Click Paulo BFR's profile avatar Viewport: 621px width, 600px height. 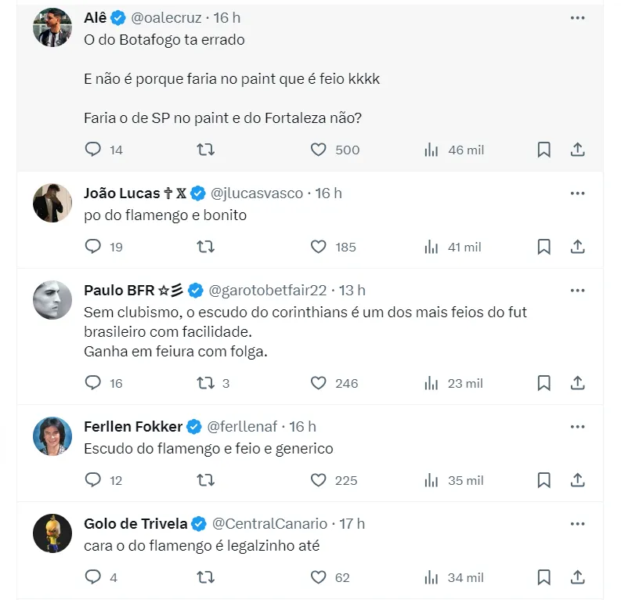click(52, 300)
